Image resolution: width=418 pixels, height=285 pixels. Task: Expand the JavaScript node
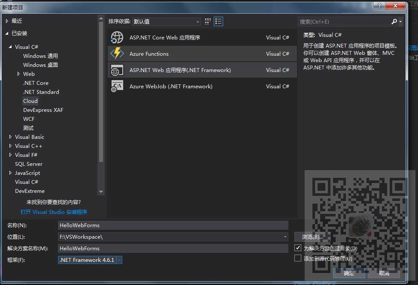coord(10,173)
